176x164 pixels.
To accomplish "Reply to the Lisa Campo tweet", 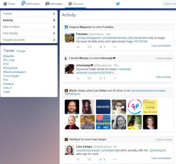I will [x=78, y=159].
